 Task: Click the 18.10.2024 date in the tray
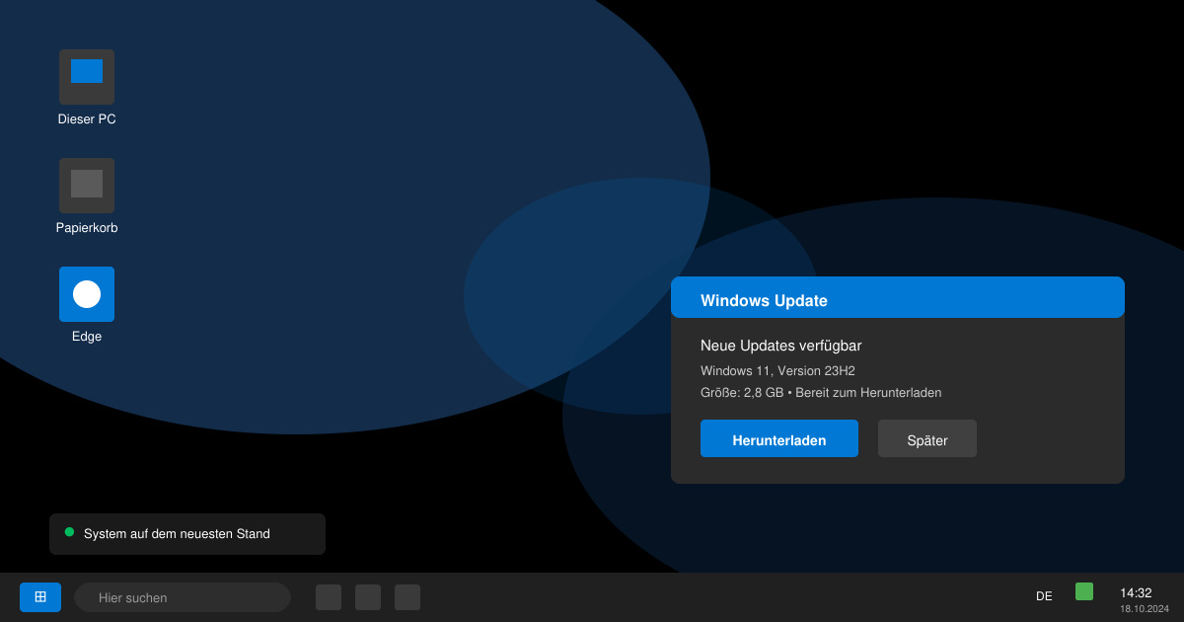[1145, 609]
